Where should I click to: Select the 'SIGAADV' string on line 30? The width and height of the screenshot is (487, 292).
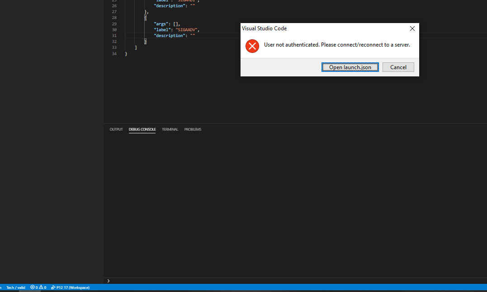(x=187, y=29)
